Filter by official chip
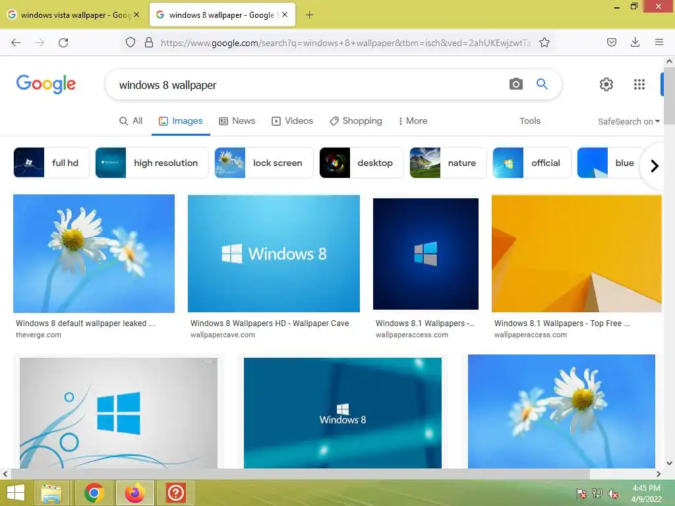675x506 pixels. coord(532,163)
